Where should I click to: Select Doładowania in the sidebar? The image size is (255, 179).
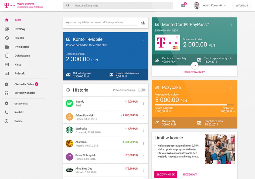pyautogui.click(x=22, y=56)
